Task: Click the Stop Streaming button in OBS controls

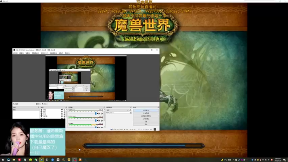Action: pyautogui.click(x=146, y=111)
